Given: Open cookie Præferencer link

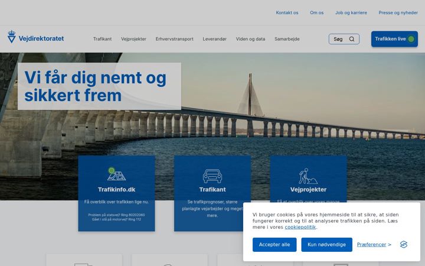Looking at the screenshot, I should click(371, 245).
